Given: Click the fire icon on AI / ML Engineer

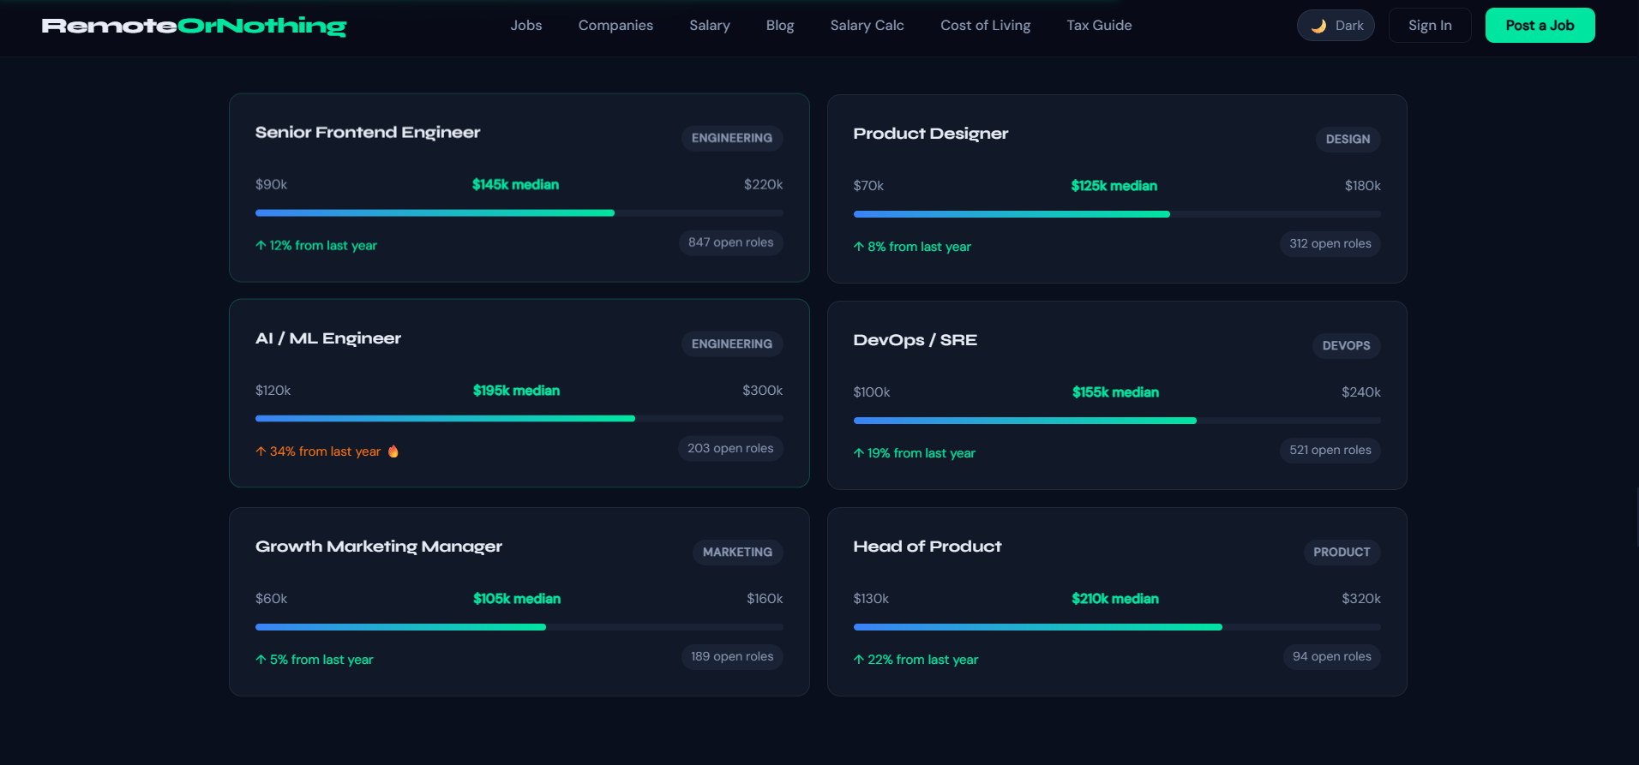Looking at the screenshot, I should [x=393, y=451].
